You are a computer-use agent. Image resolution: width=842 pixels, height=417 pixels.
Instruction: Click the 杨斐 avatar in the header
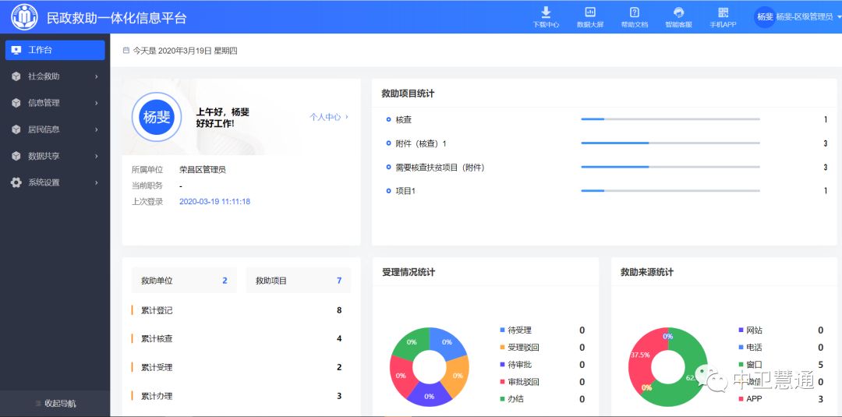(x=765, y=16)
